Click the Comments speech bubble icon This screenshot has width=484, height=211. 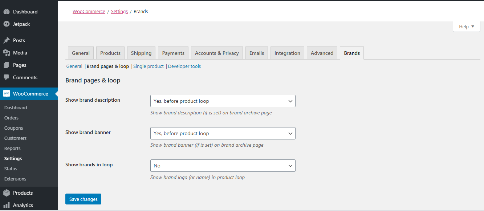point(7,77)
